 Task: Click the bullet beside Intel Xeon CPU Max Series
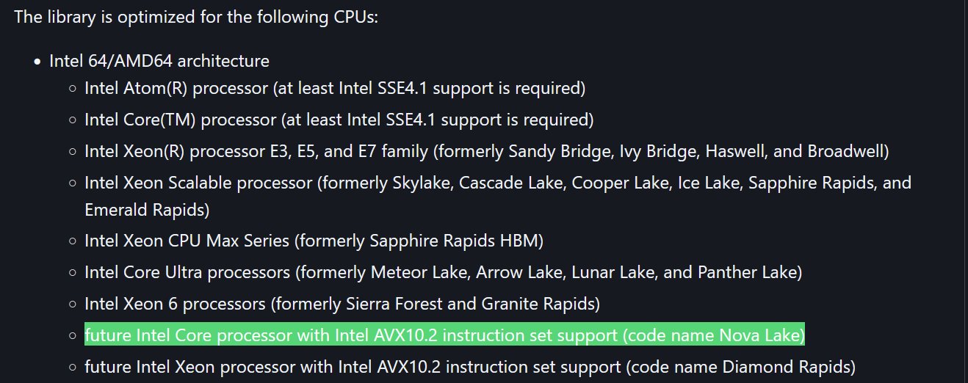click(x=73, y=241)
